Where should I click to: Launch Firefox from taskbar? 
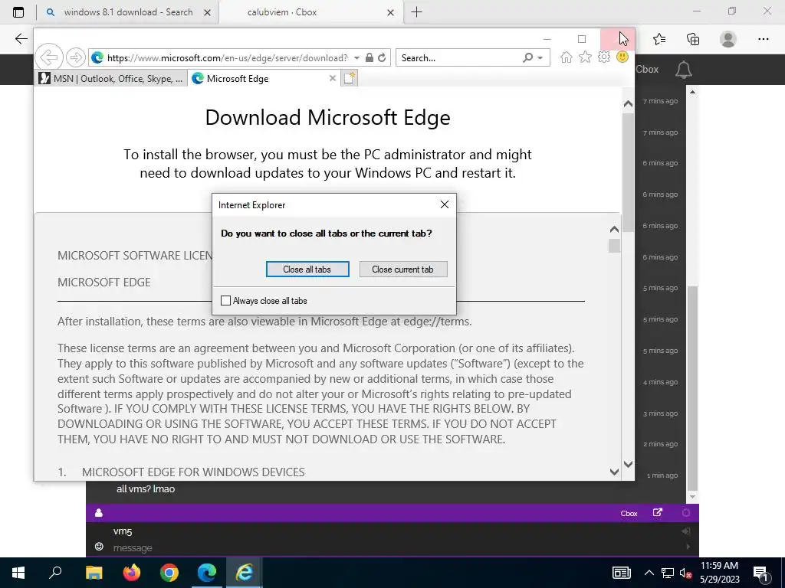pos(132,573)
